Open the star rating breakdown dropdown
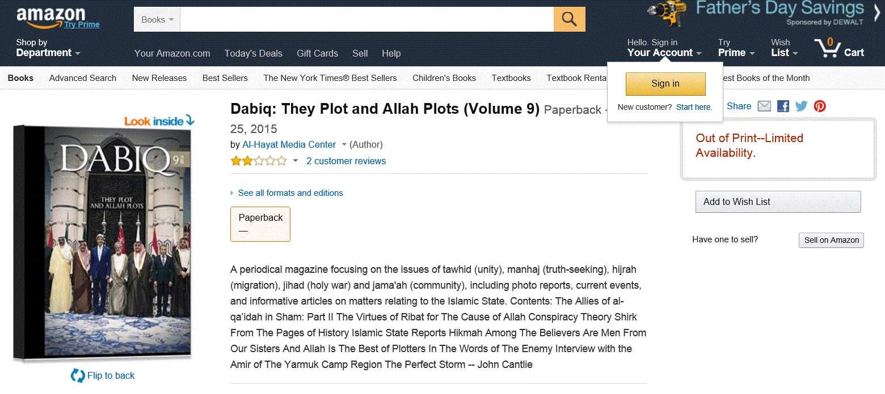Viewport: 885px width, 394px height. 295,161
